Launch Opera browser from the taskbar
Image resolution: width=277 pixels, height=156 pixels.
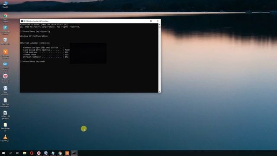pos(32,153)
